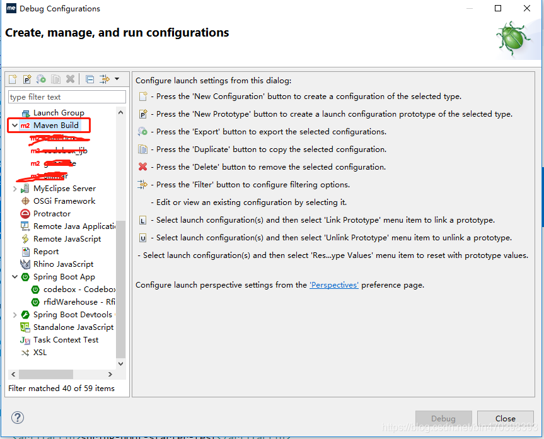
Task: Select Rhino JavaScript configuration type
Action: tap(63, 264)
